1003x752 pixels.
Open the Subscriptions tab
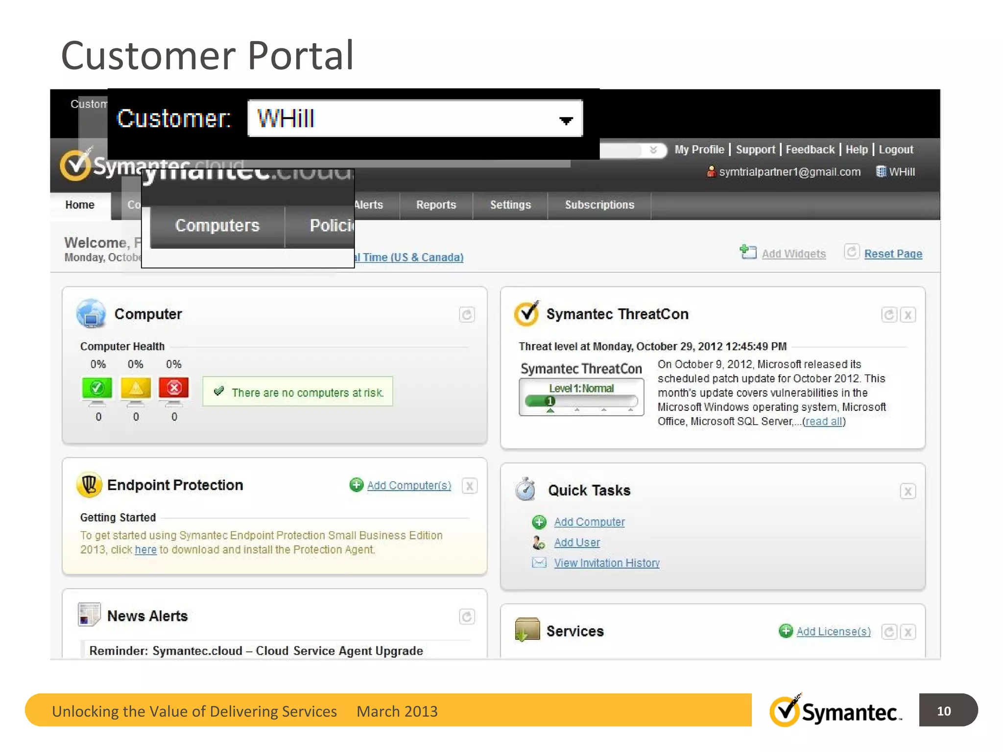pyautogui.click(x=599, y=205)
